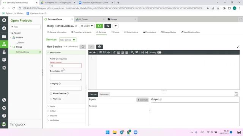The image size is (243, 136).
Task: Open the Zoom app on the taskbar
Action: point(136,132)
